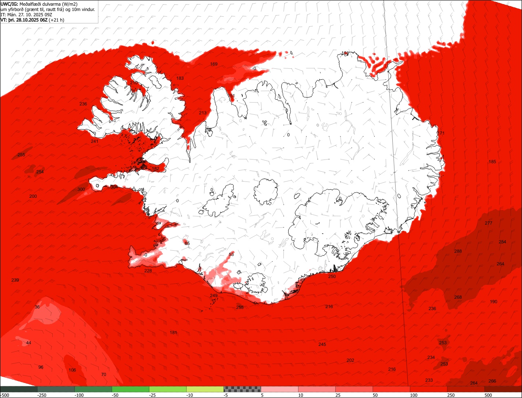The image size is (522, 398).
Task: Pick the lightest pink swatch between 5 and 10
Action: click(280, 389)
